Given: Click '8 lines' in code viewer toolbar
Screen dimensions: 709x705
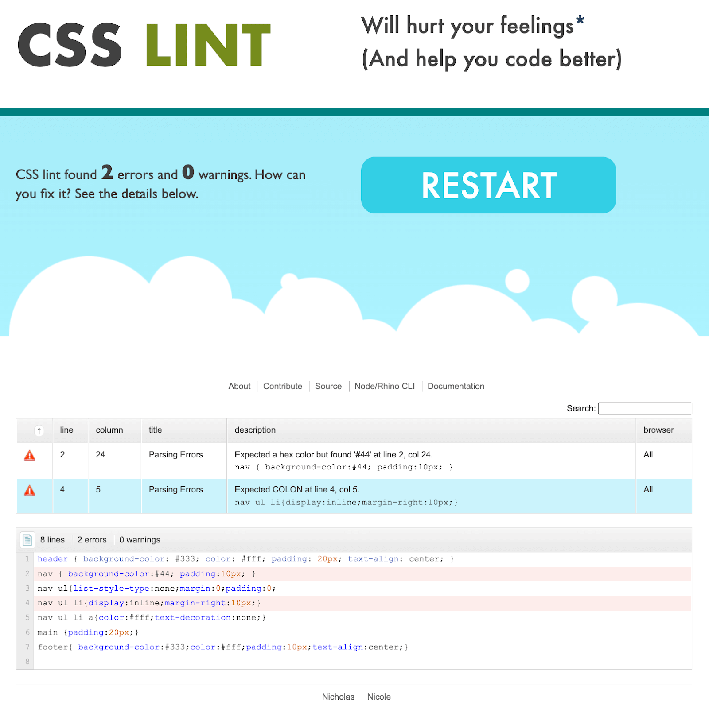Looking at the screenshot, I should [52, 540].
